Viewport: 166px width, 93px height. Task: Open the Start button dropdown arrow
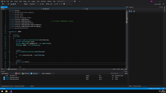coord(45,4)
